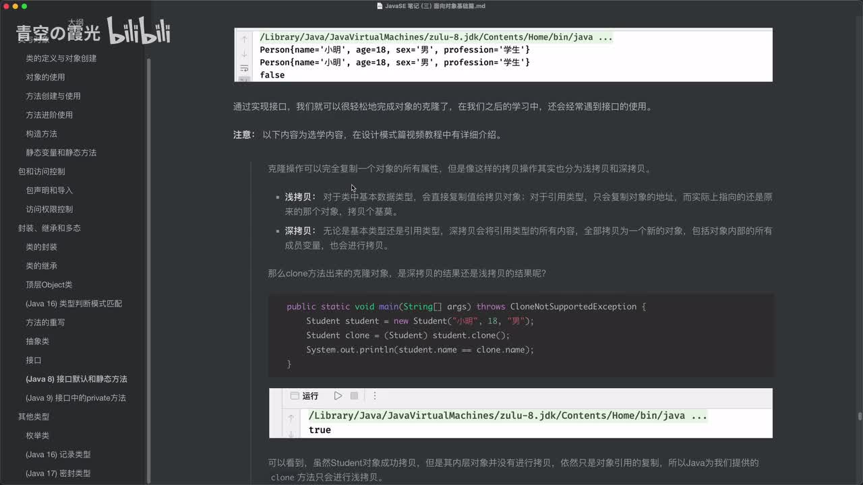The image size is (863, 485).
Task: Jump to 类的定义与对象创建 in the outline
Action: 61,59
